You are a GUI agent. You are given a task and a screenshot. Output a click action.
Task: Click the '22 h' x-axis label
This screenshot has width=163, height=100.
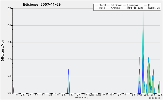(x=160, y=95)
